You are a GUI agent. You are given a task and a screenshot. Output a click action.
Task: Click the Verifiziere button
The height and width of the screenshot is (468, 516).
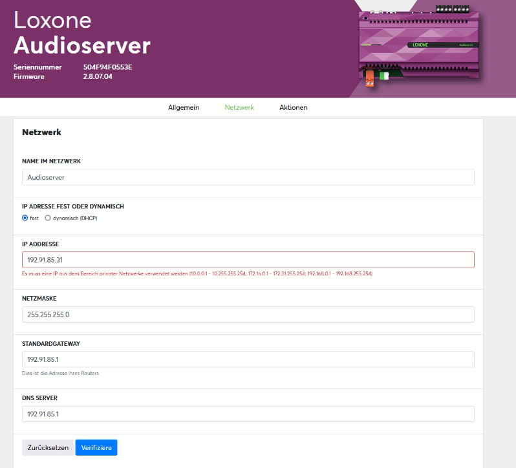pyautogui.click(x=96, y=447)
